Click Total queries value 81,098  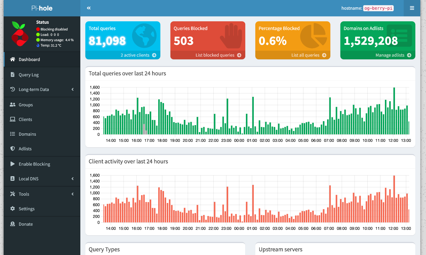point(107,41)
